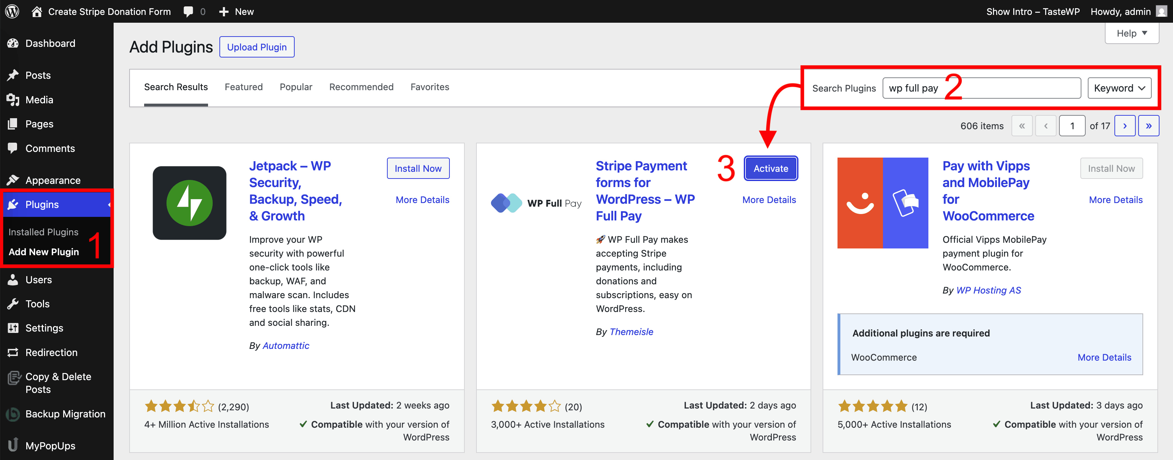Open the WordPress logo menu in admin bar

[x=12, y=11]
